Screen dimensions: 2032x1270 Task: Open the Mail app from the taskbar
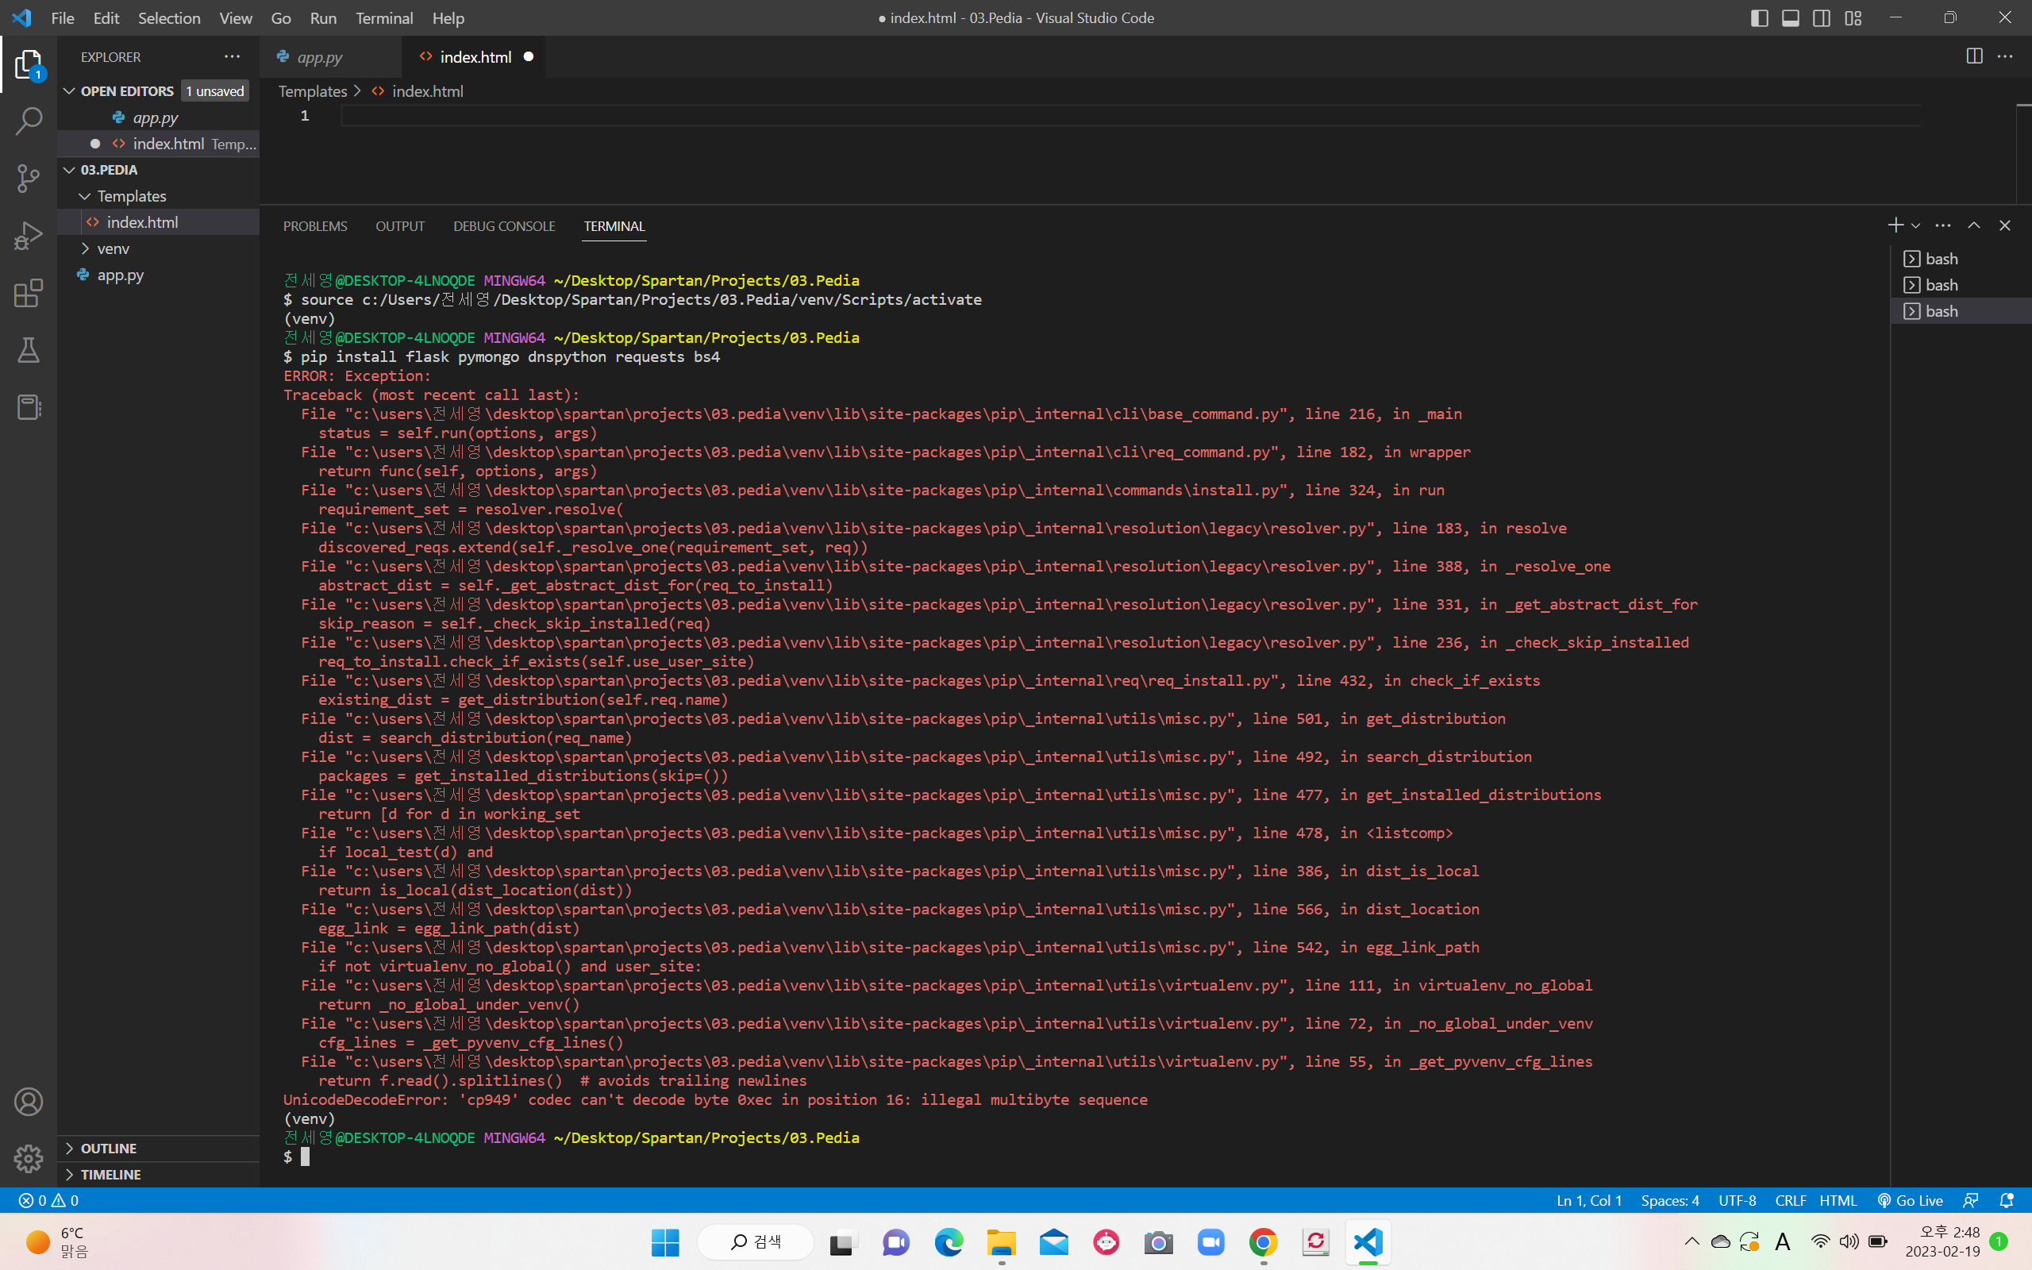[1054, 1242]
